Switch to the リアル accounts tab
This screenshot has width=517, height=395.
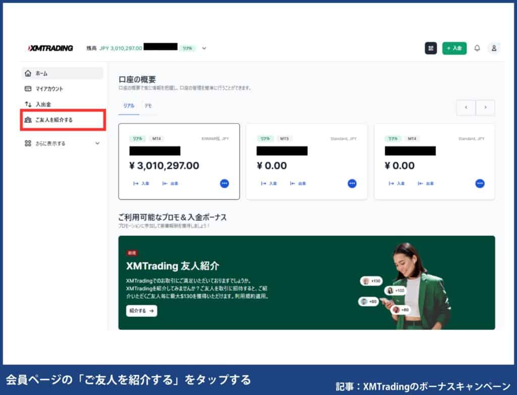click(x=129, y=106)
